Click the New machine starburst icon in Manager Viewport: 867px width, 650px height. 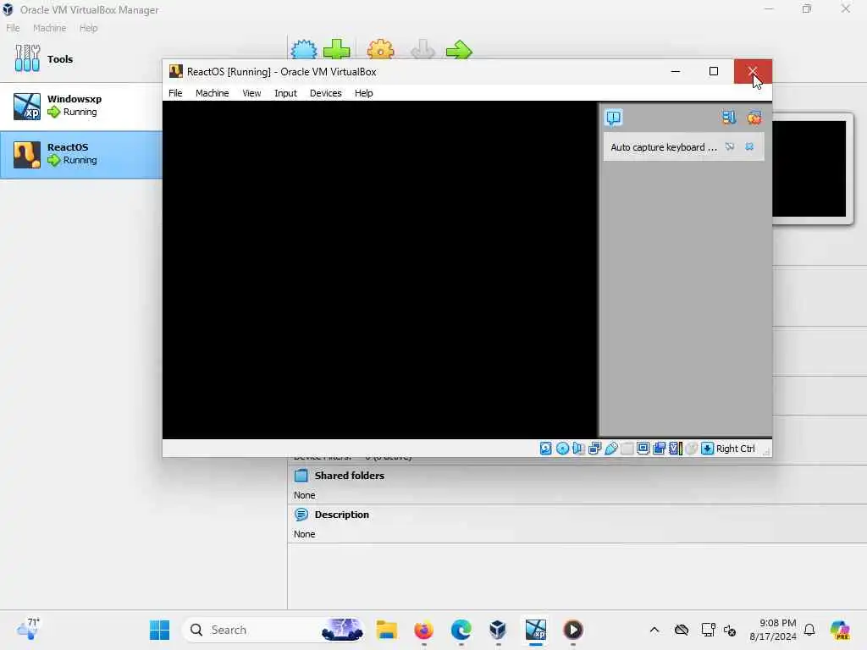(x=304, y=49)
